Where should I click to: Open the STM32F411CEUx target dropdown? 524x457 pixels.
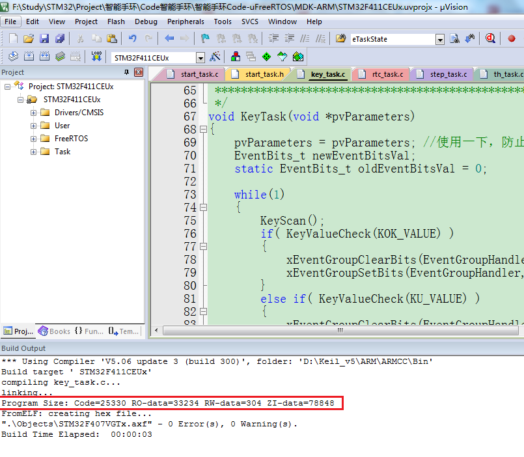(200, 57)
